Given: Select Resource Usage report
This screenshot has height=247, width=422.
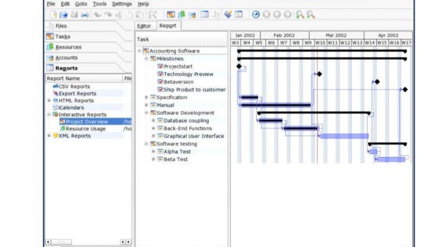Looking at the screenshot, I should pyautogui.click(x=85, y=129).
